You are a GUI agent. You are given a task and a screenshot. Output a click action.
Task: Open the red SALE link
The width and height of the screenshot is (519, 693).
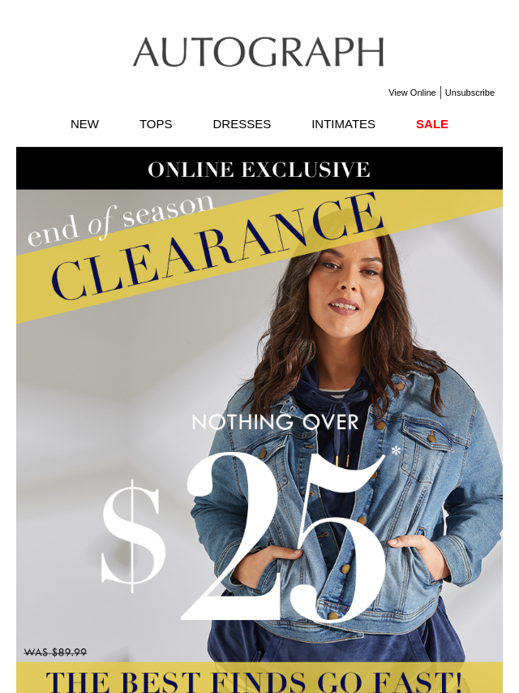[432, 124]
